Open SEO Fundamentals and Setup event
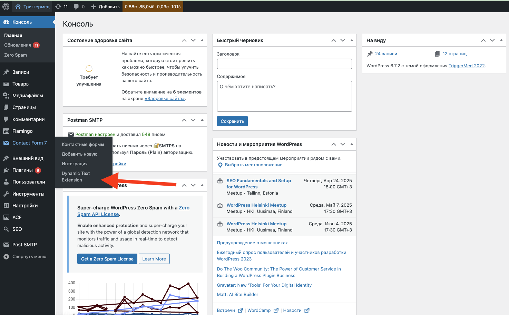Image resolution: width=509 pixels, height=315 pixels. click(258, 184)
